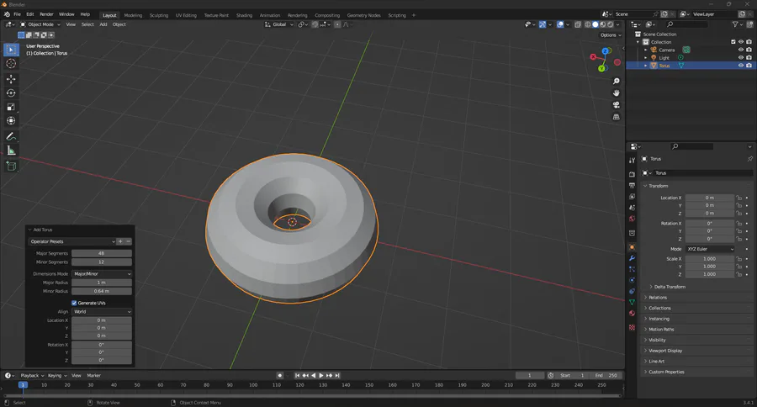The height and width of the screenshot is (407, 757).
Task: Open the World properties tab
Action: [632, 219]
